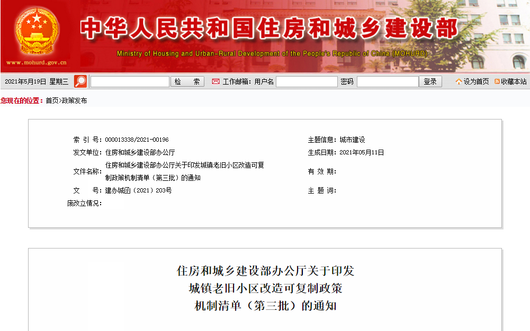This screenshot has height=331, width=530.
Task: Click 设为首页 set as homepage link
Action: tap(476, 81)
